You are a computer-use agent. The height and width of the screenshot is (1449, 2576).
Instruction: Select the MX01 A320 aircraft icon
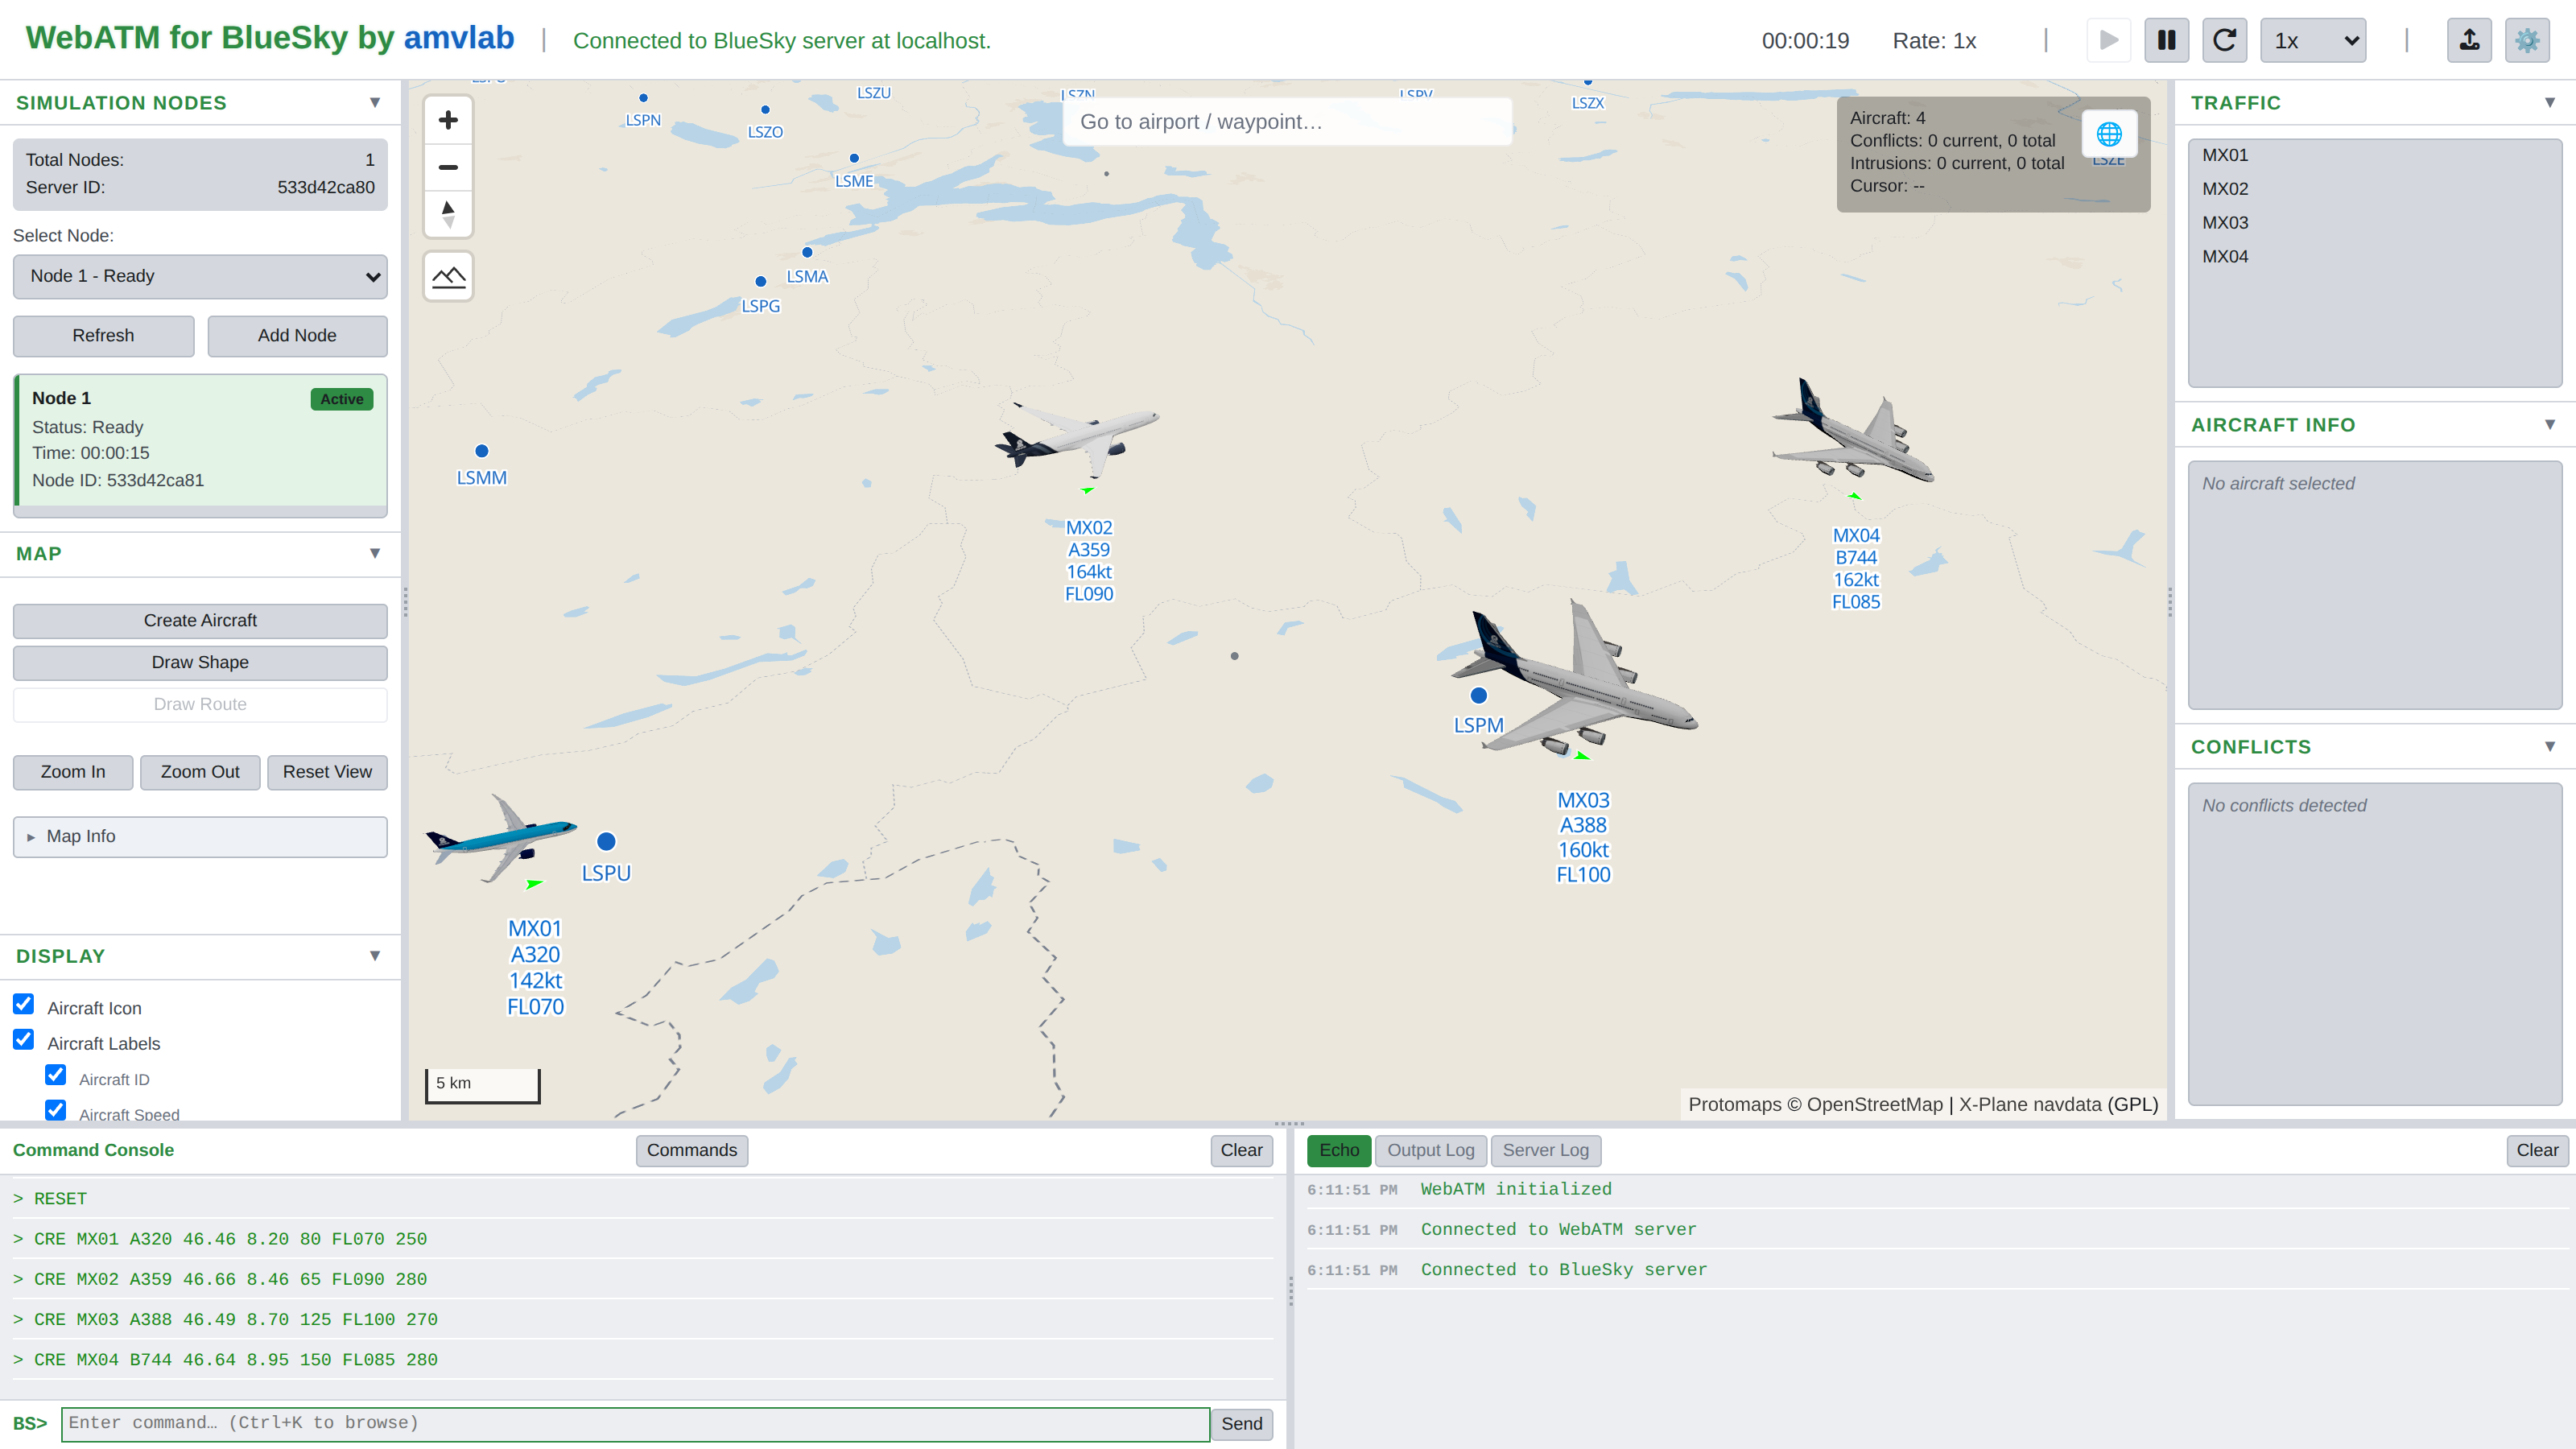[502, 840]
